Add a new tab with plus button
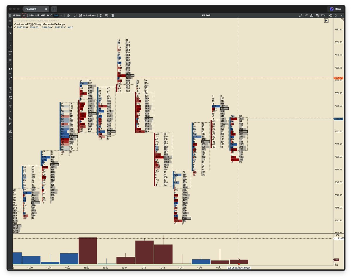352x279 pixels. [54, 9]
